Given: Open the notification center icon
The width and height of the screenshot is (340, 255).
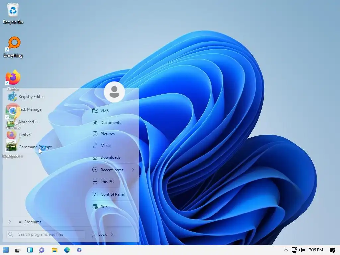Looking at the screenshot, I should (332, 250).
